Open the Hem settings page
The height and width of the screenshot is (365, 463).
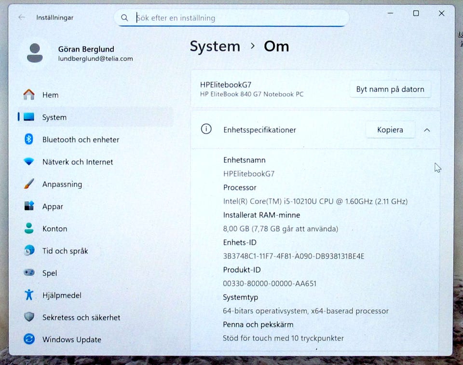pos(95,95)
